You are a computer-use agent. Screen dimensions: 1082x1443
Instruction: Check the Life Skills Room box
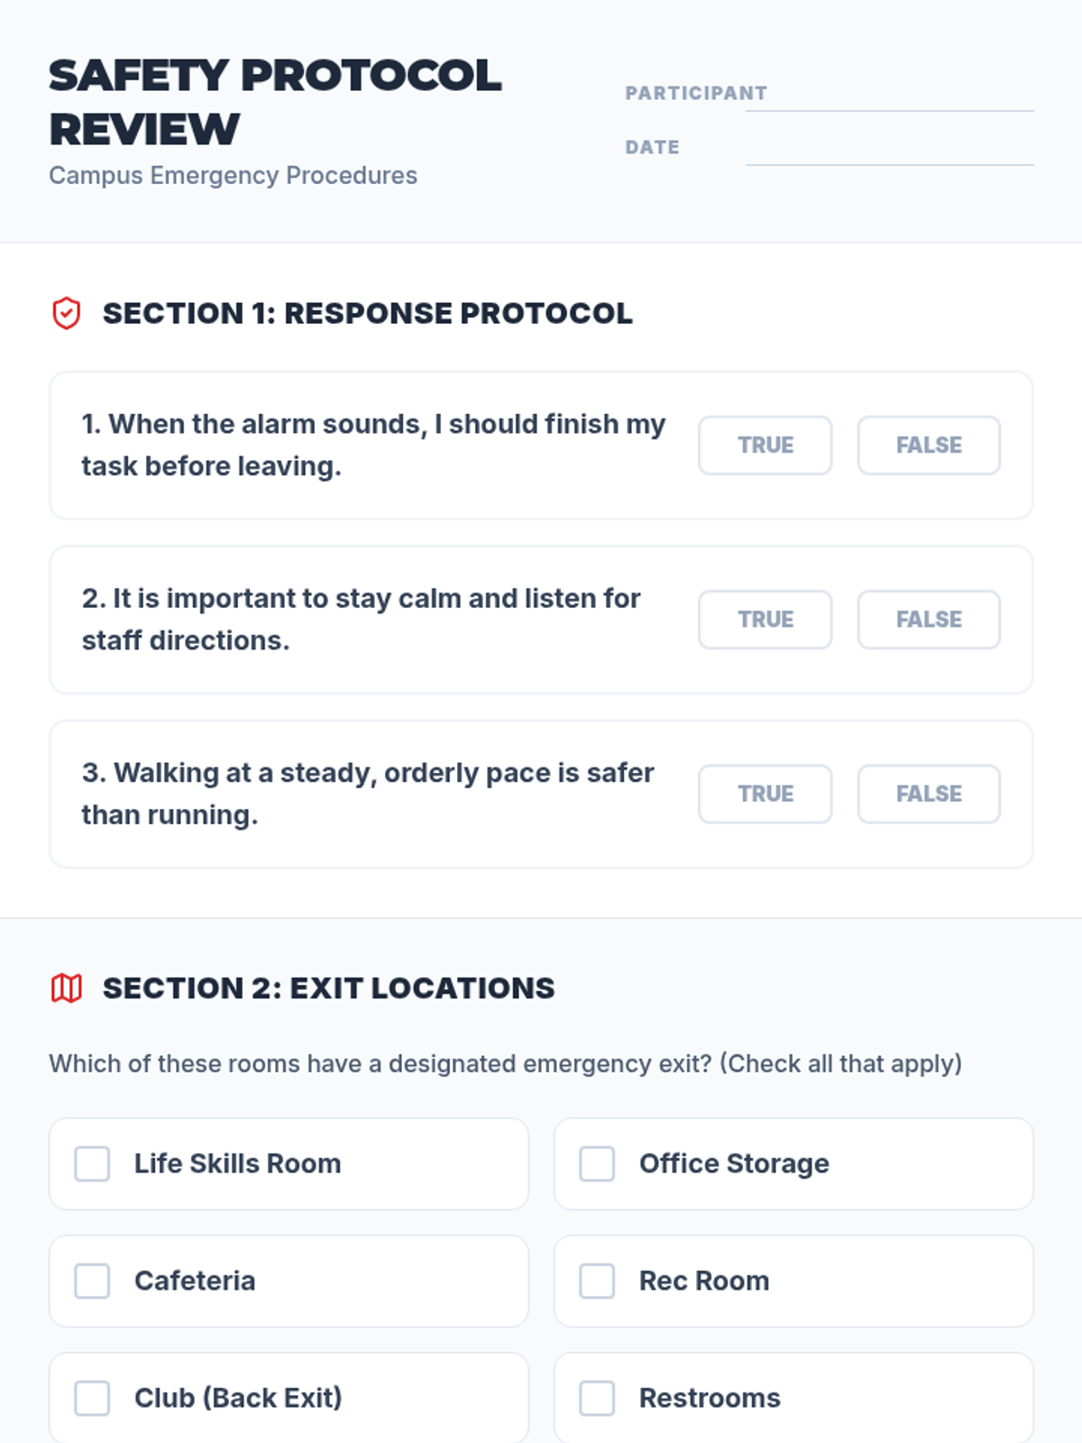(x=92, y=1163)
